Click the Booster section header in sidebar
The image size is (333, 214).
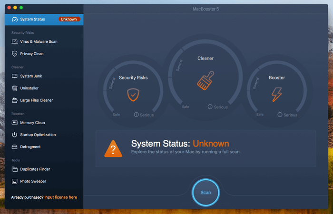(18, 114)
